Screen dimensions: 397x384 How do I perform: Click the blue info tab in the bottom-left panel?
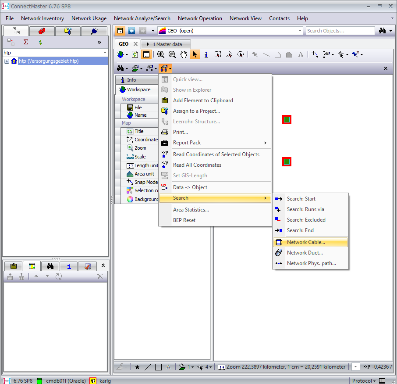point(69,266)
